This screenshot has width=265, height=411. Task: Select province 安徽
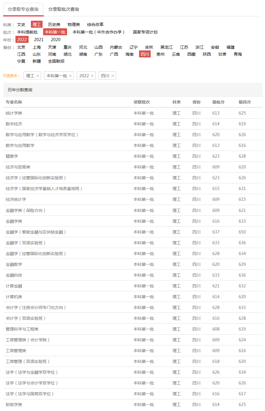tap(215, 47)
